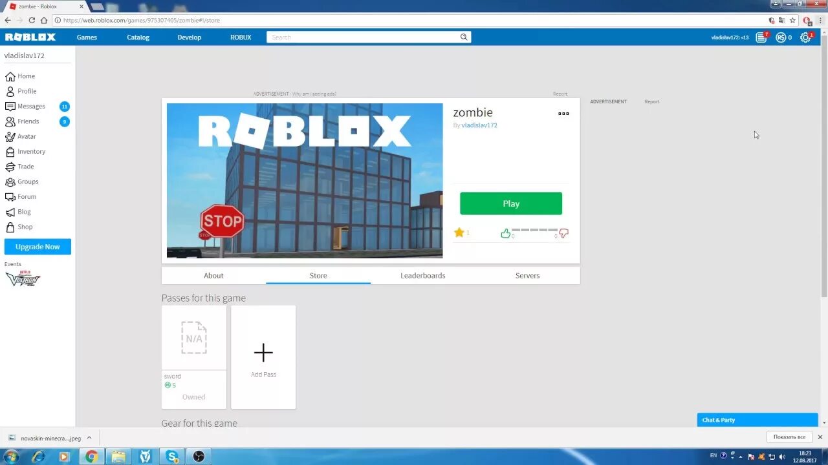The image size is (828, 465).
Task: Click the Roblox logo in the header
Action: pyautogui.click(x=30, y=37)
